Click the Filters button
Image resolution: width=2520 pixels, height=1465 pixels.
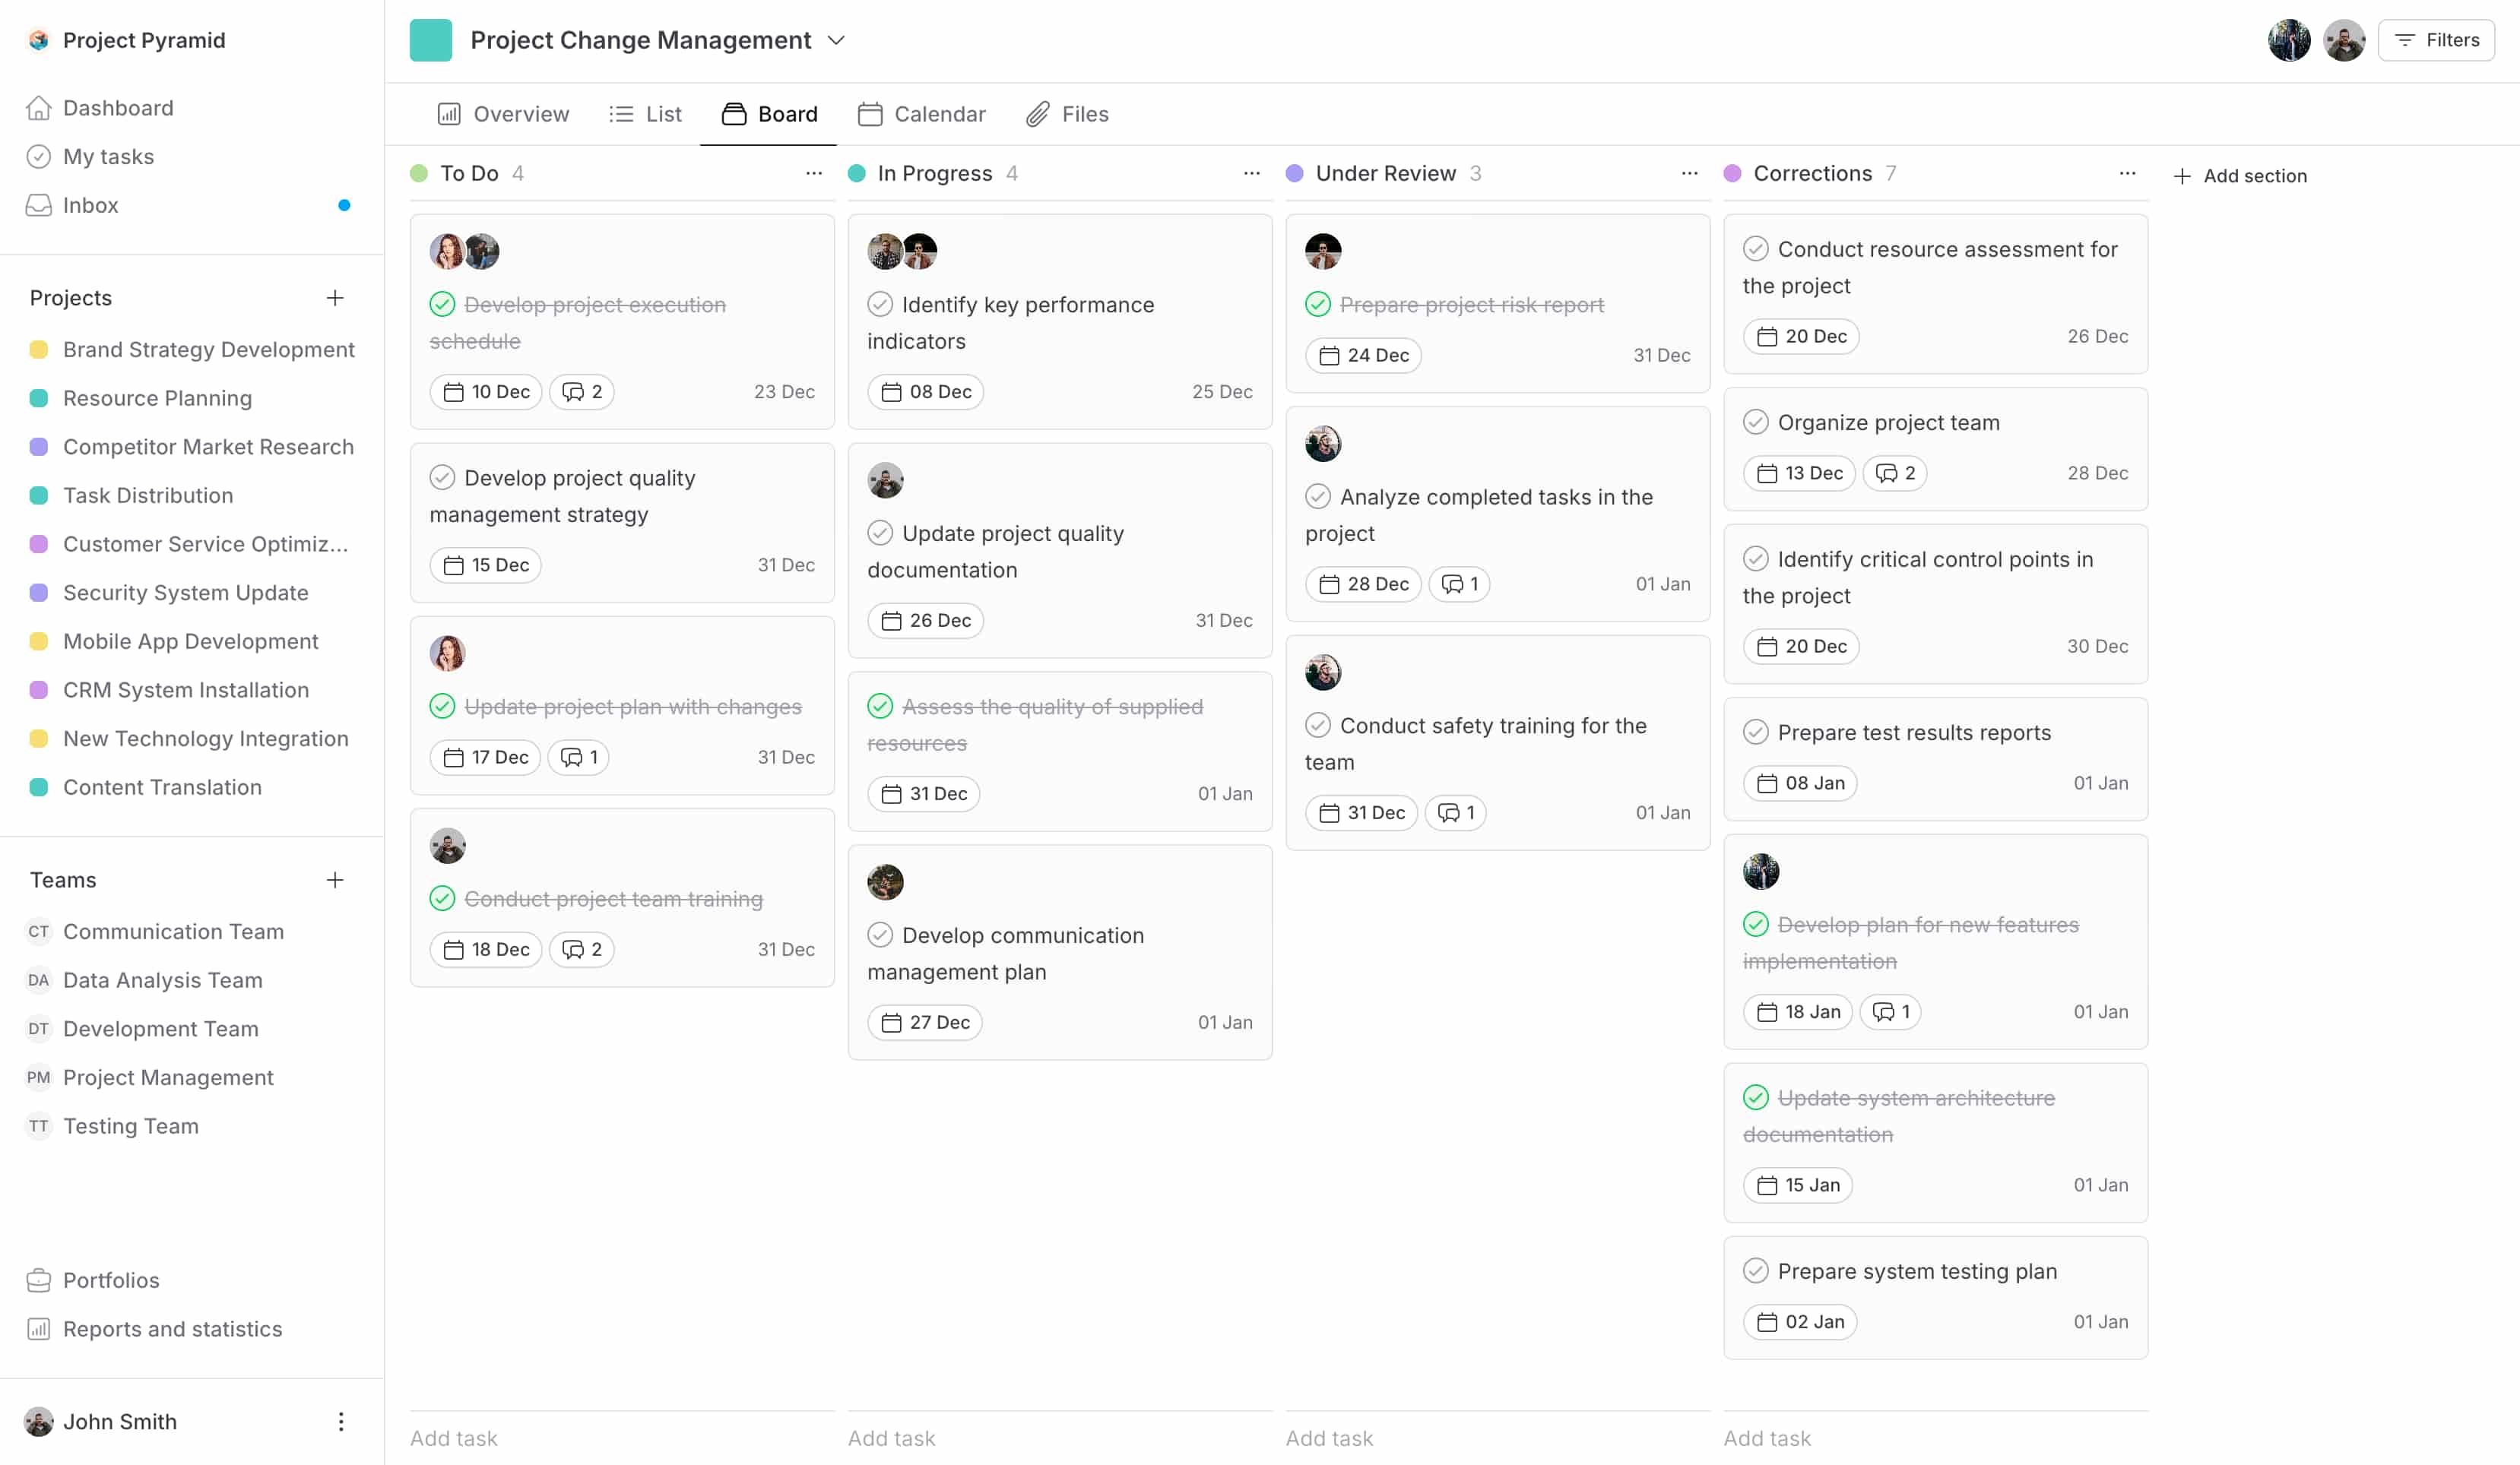tap(2436, 40)
